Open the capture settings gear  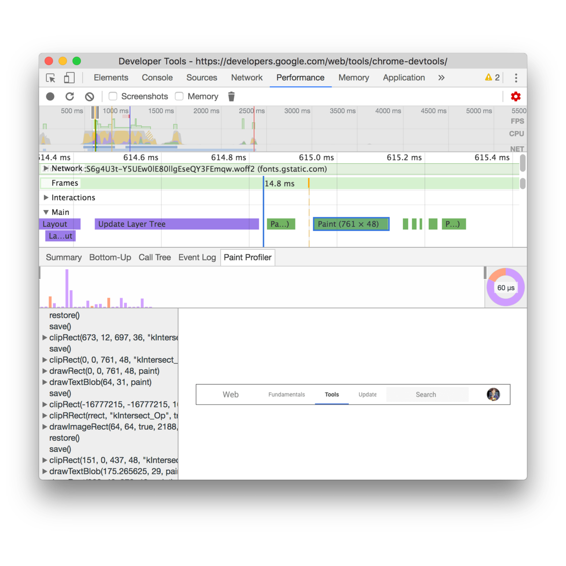pos(516,96)
